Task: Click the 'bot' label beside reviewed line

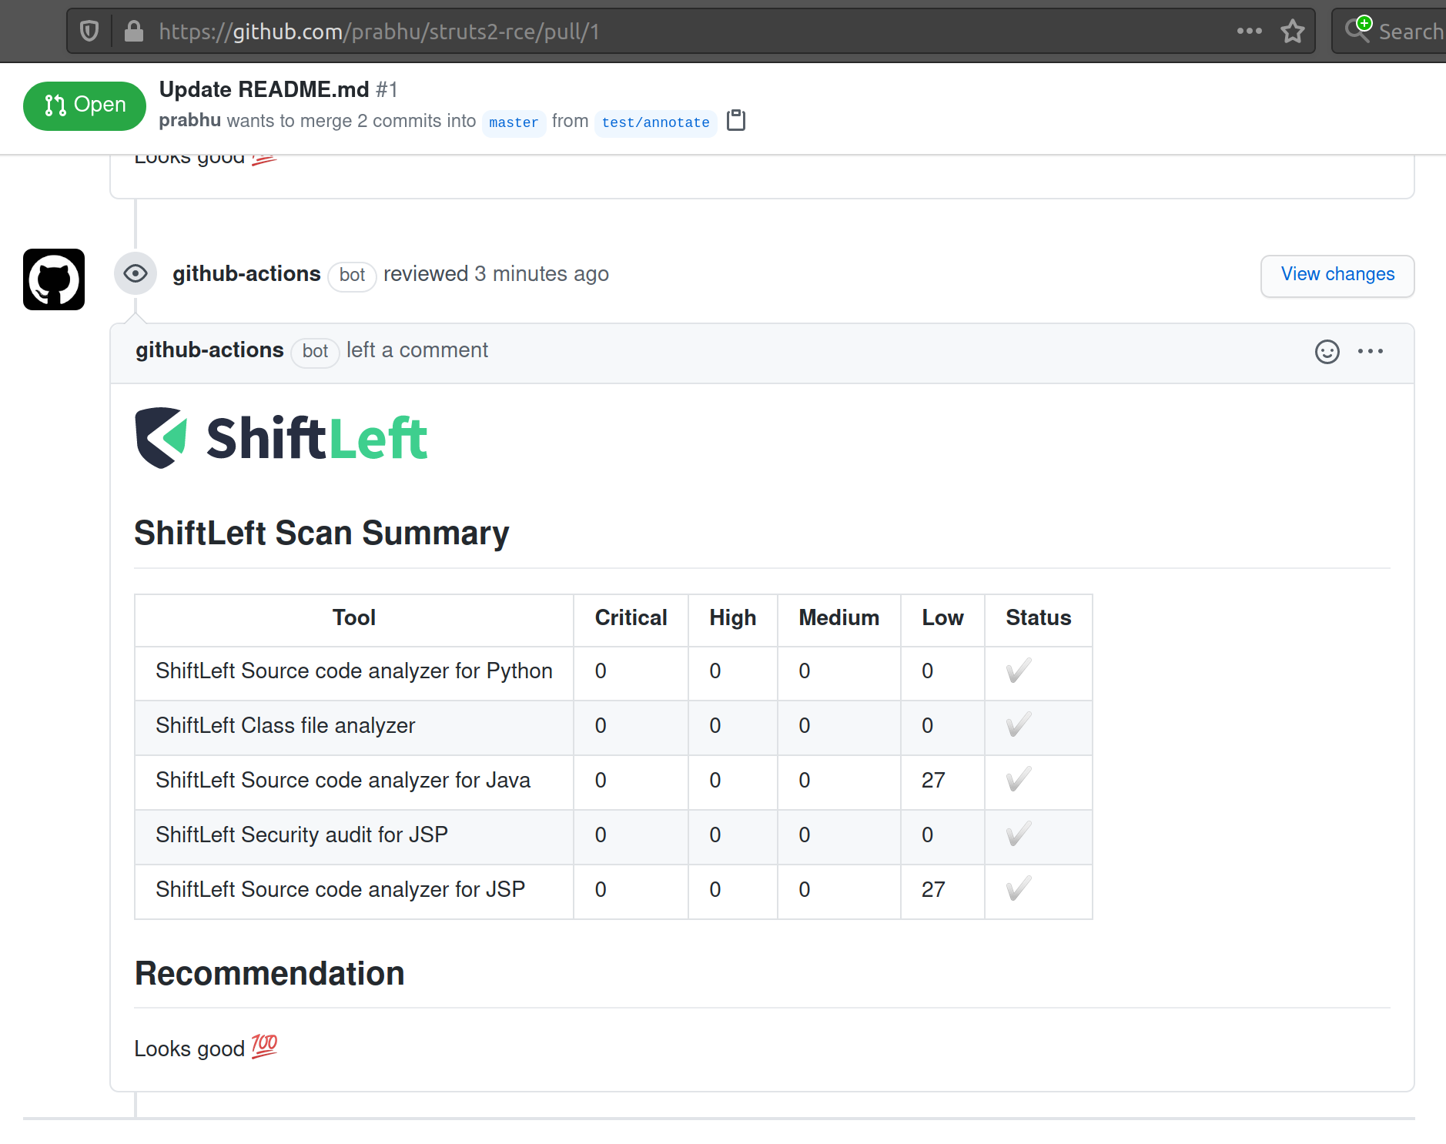Action: click(x=352, y=276)
